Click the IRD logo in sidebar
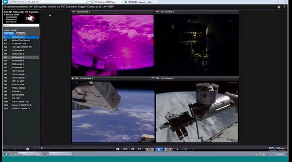 coord(30,18)
